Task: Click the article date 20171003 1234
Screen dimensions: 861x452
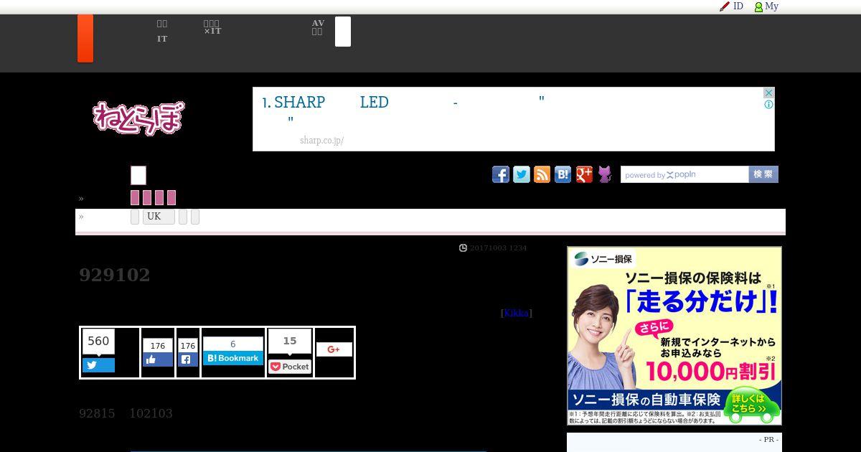Action: pyautogui.click(x=499, y=248)
